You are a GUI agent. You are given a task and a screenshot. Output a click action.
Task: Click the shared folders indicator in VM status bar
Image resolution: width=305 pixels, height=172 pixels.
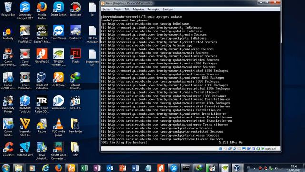(239, 149)
